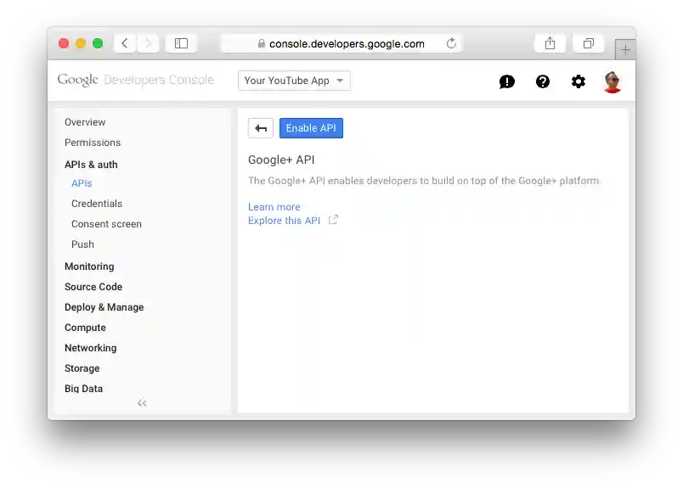Click the Enable API button

coord(311,128)
